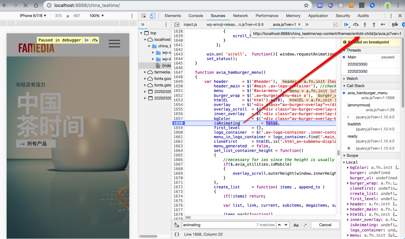This screenshot has height=239, width=405.
Task: Resume script execution in debugger toolbar
Action: click(x=346, y=25)
